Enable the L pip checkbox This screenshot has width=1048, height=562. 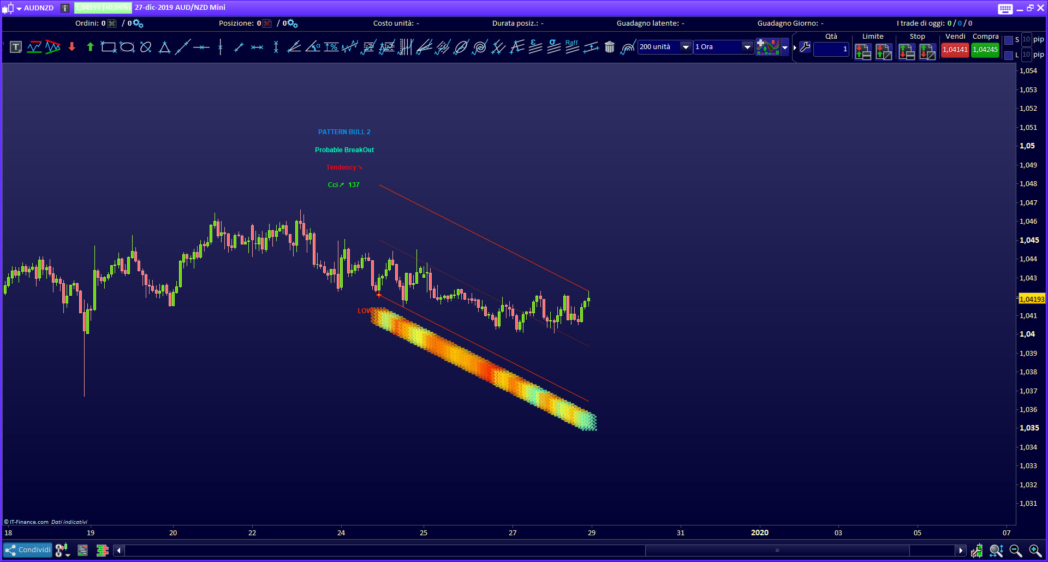[x=1009, y=55]
